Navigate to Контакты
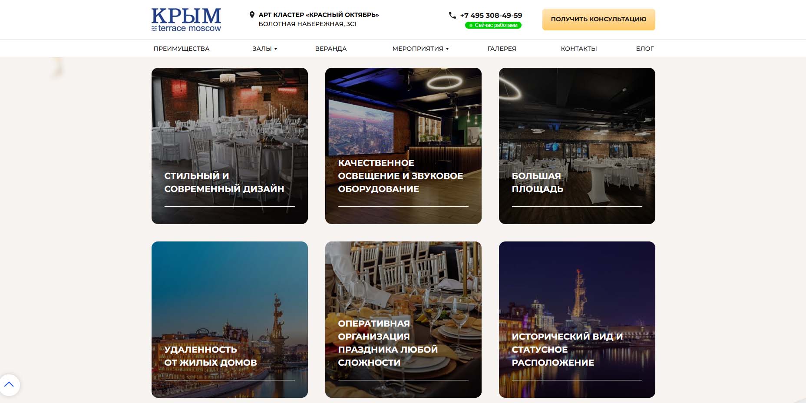Image resolution: width=806 pixels, height=403 pixels. point(578,49)
